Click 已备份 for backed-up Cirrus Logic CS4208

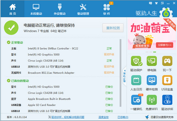(109, 93)
